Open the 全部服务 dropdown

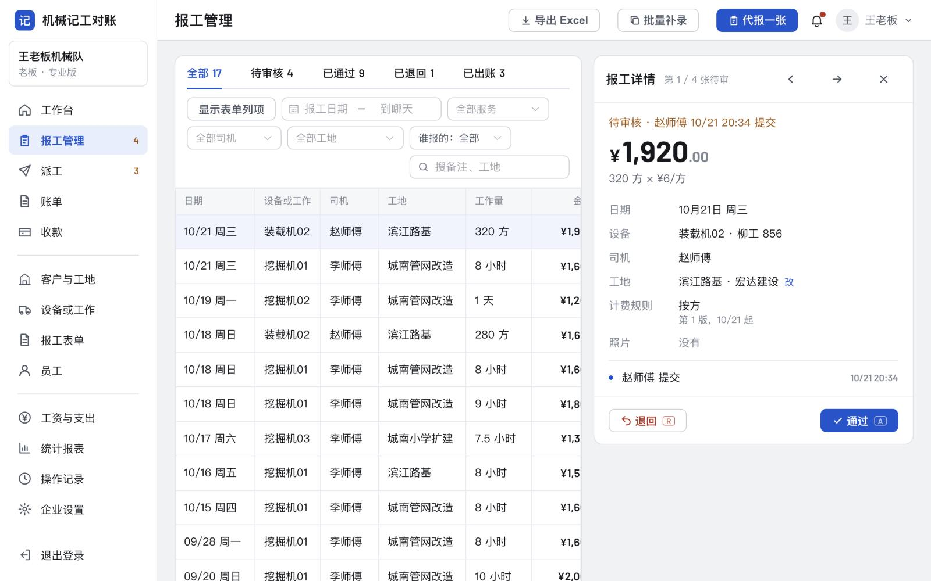[x=498, y=109]
